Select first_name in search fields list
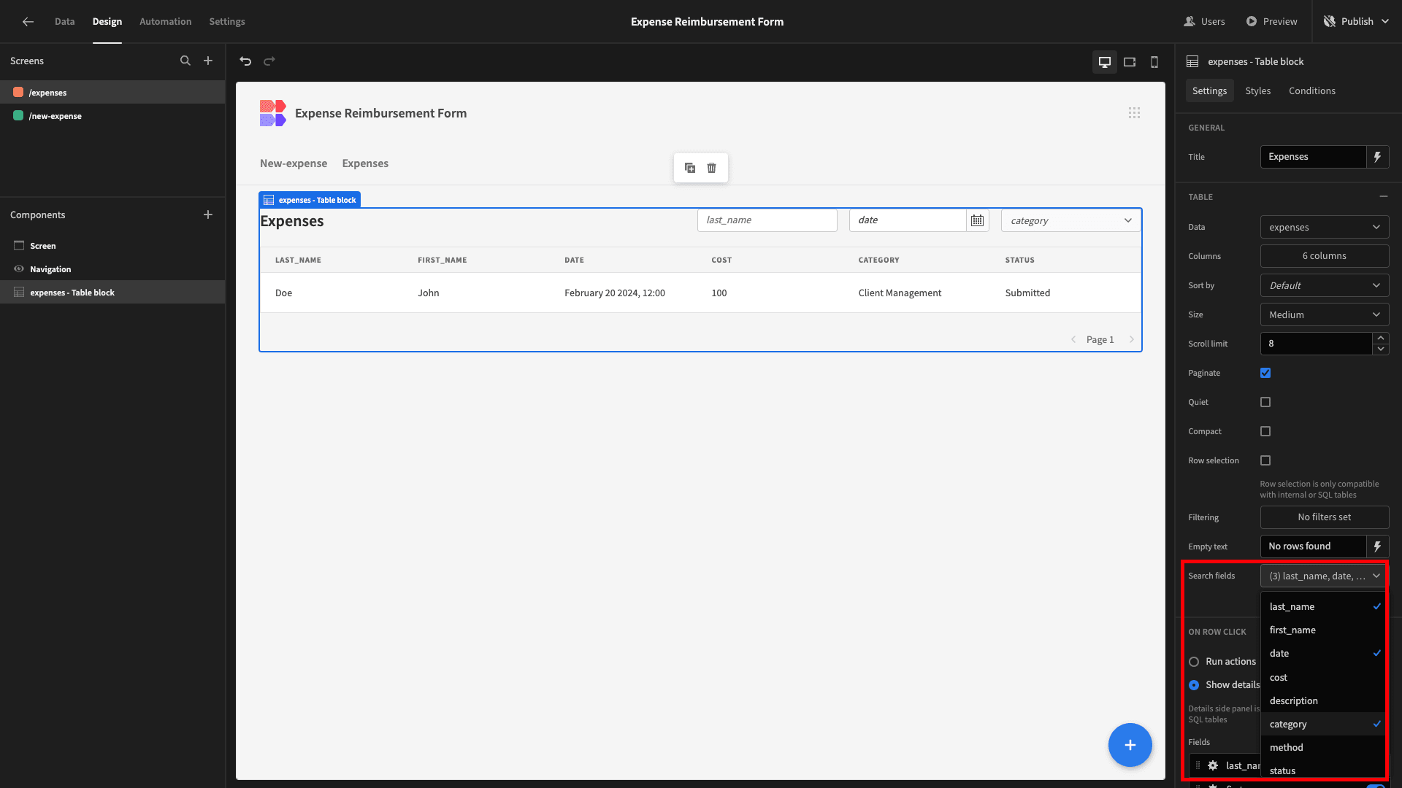The image size is (1402, 788). [1324, 630]
